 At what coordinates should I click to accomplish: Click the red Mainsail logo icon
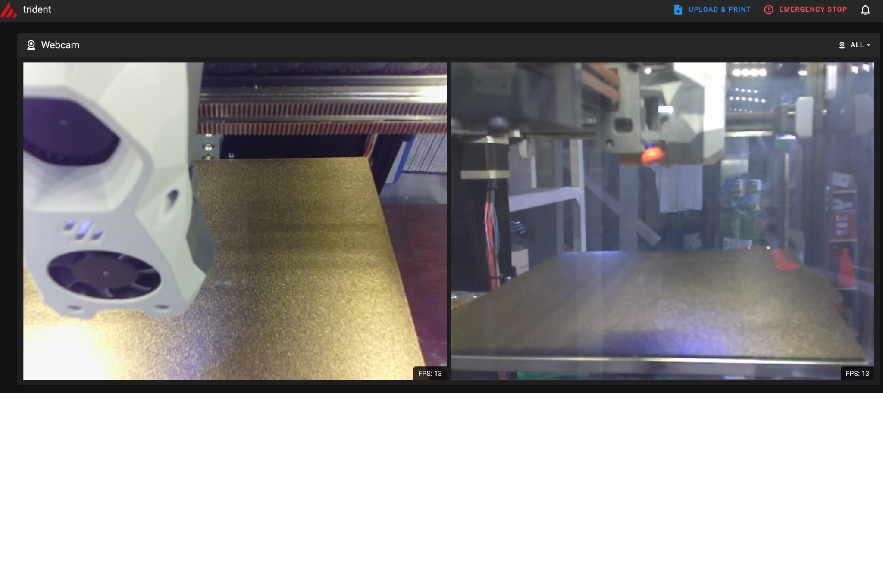pyautogui.click(x=9, y=9)
